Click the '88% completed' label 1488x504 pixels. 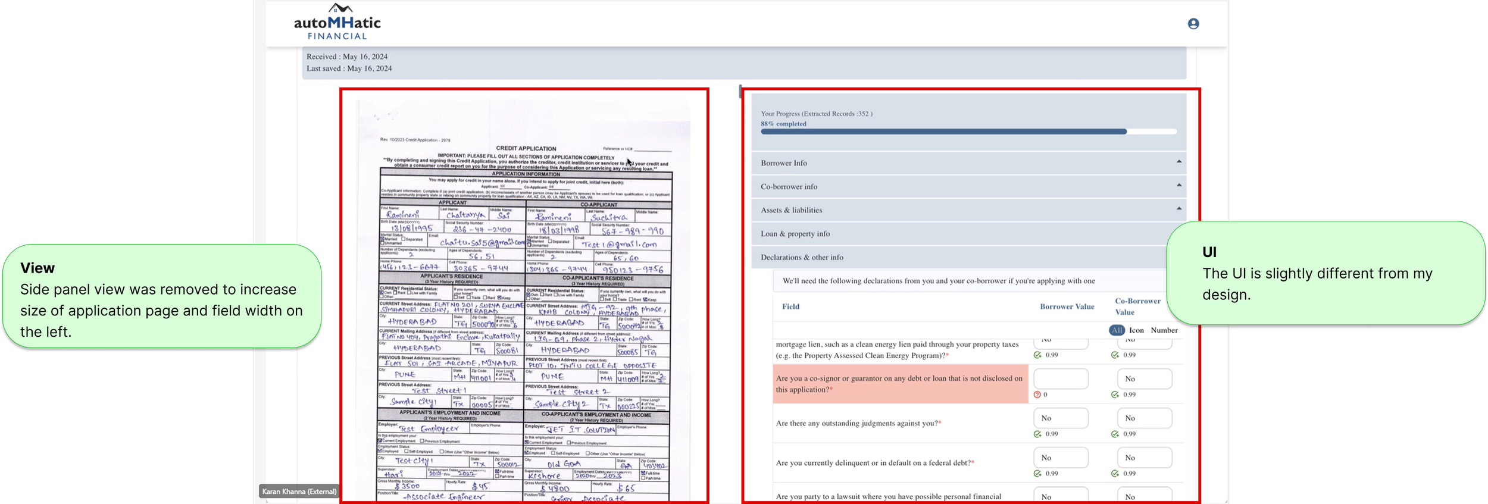pyautogui.click(x=783, y=124)
